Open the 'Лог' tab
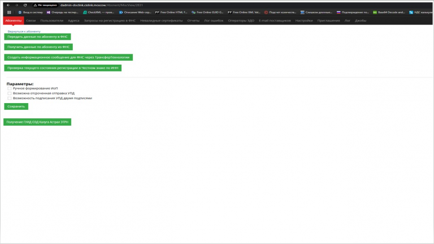This screenshot has height=244, width=434. point(348,20)
